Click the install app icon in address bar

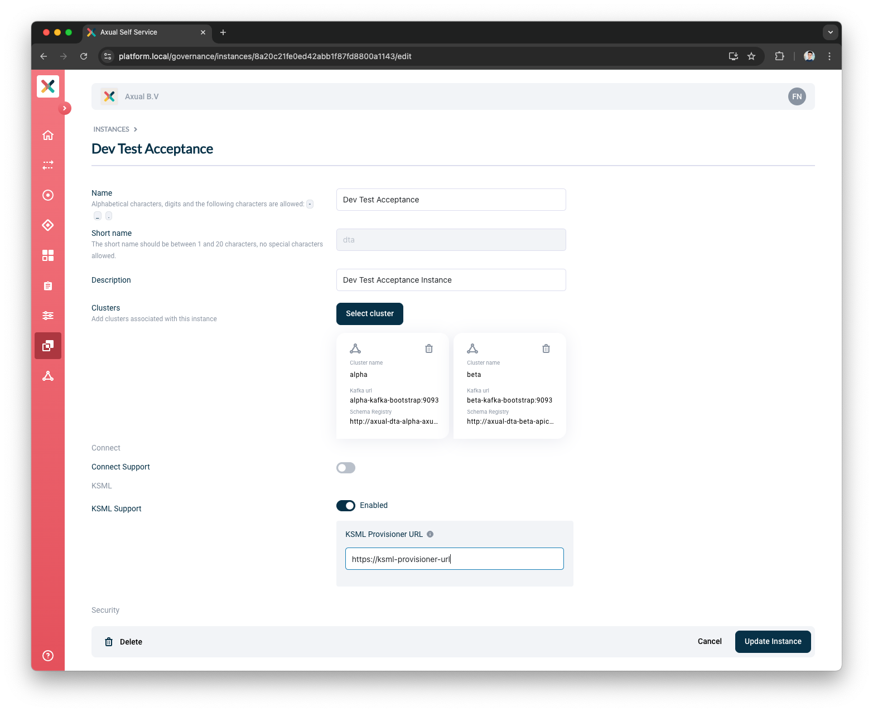click(x=734, y=56)
